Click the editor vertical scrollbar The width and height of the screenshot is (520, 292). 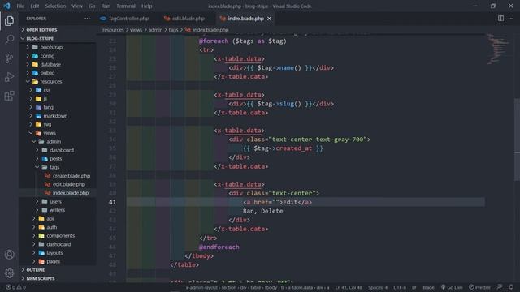point(517,139)
